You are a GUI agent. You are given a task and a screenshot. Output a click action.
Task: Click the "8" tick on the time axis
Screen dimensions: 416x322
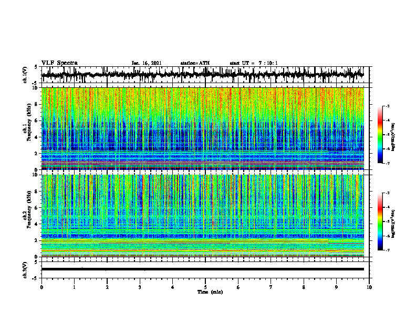(304, 287)
